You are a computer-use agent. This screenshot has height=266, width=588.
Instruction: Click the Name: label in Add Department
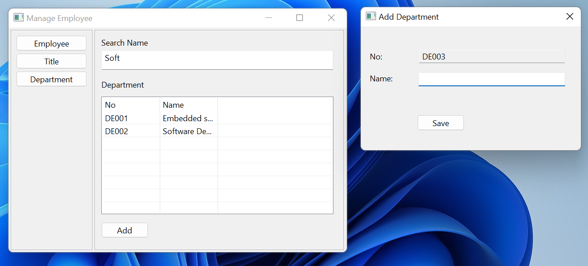381,79
